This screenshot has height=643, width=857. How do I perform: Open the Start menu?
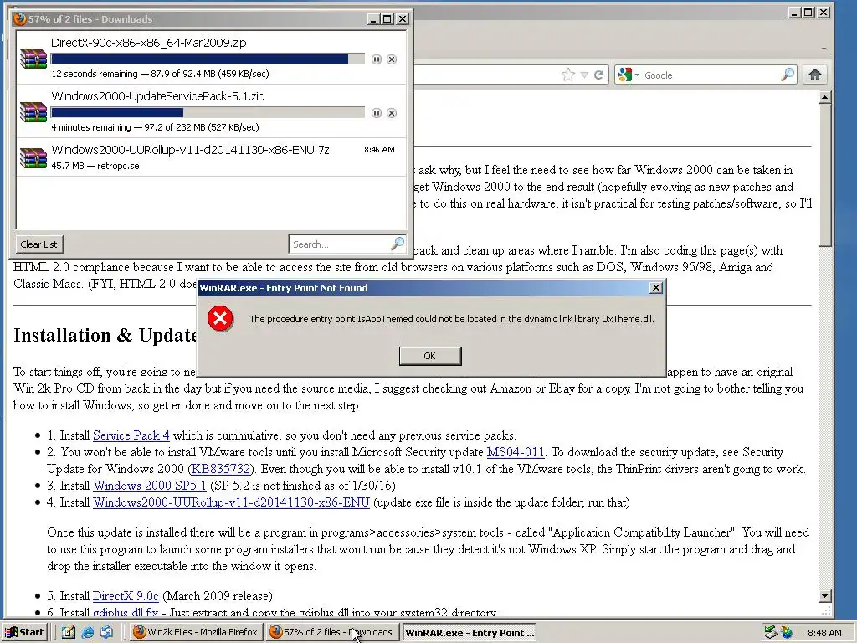tap(24, 632)
